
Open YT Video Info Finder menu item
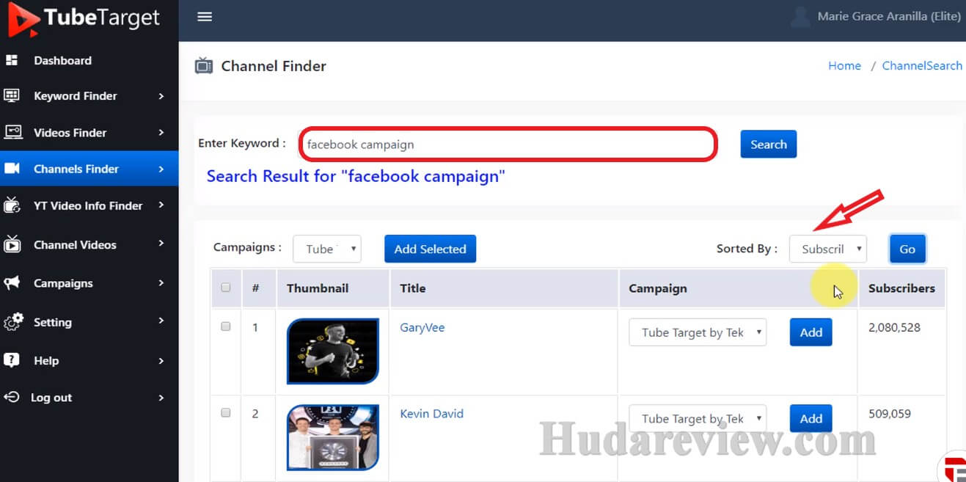89,206
